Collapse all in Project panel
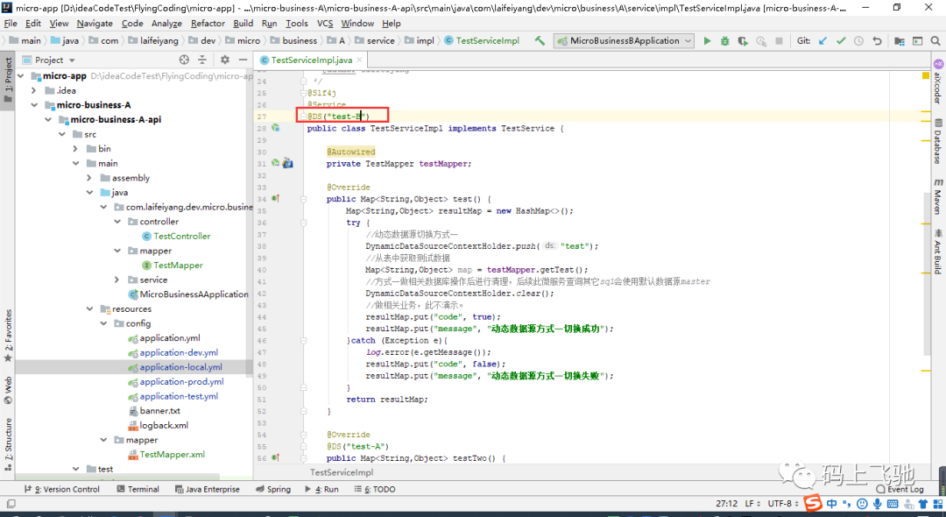 coord(202,60)
